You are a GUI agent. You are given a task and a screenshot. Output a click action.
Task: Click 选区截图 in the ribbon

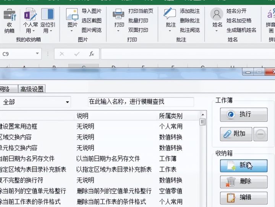tap(92, 21)
